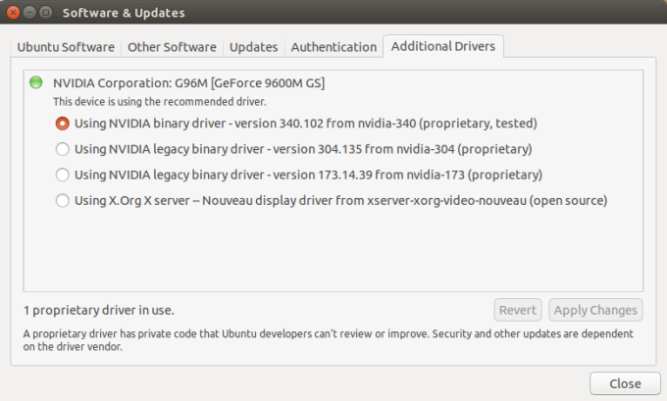This screenshot has height=401, width=667.
Task: Close the window using the title bar button
Action: click(13, 13)
